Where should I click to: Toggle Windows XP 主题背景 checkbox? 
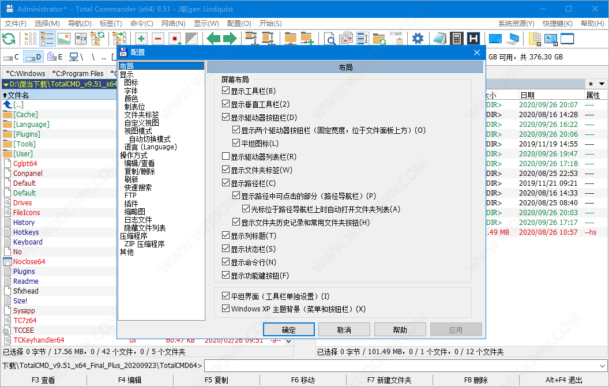(x=225, y=309)
